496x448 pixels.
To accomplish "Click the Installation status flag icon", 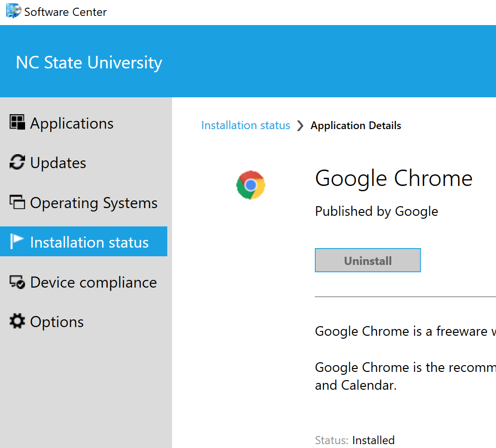I will (16, 241).
